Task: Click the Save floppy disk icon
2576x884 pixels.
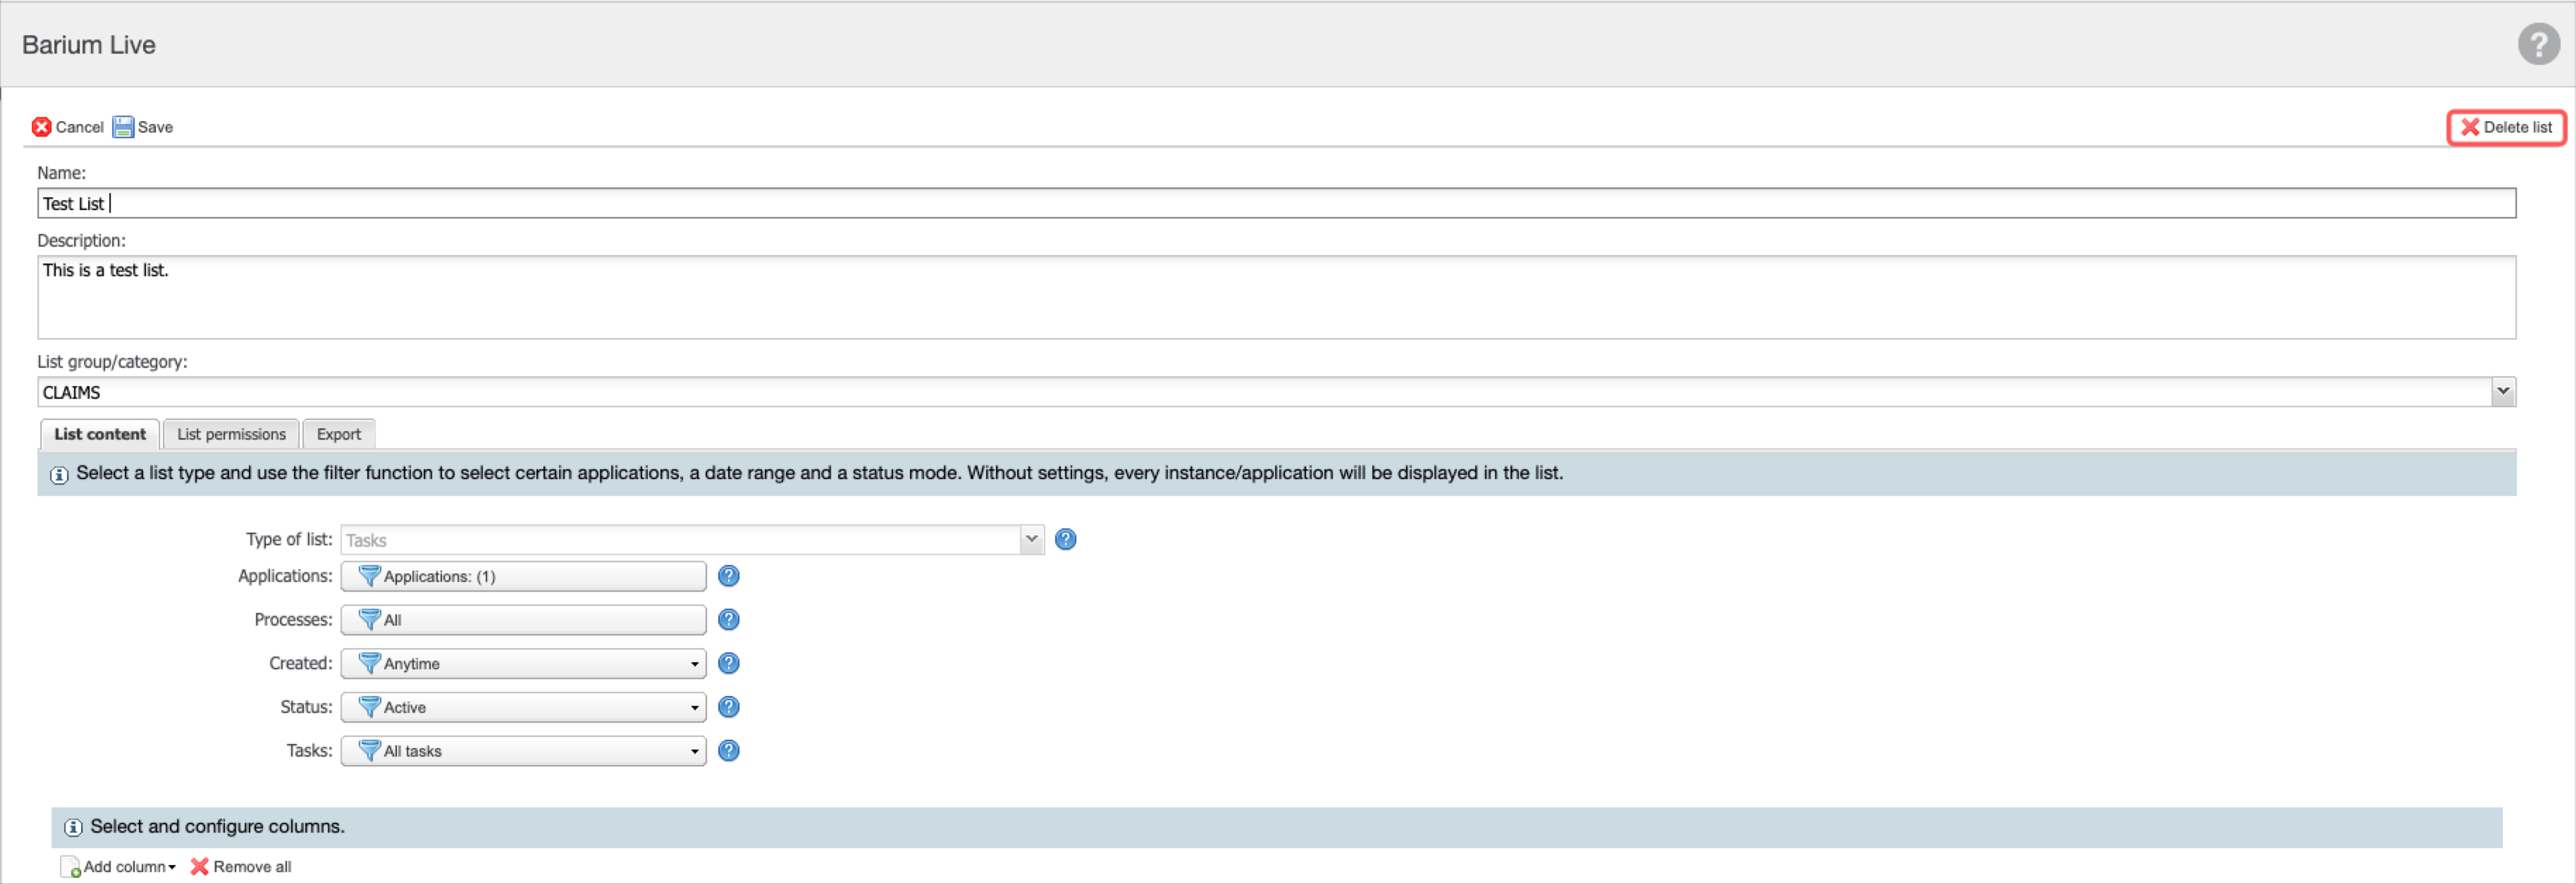Action: point(123,127)
